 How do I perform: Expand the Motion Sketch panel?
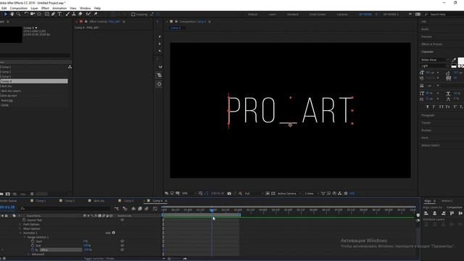430,145
